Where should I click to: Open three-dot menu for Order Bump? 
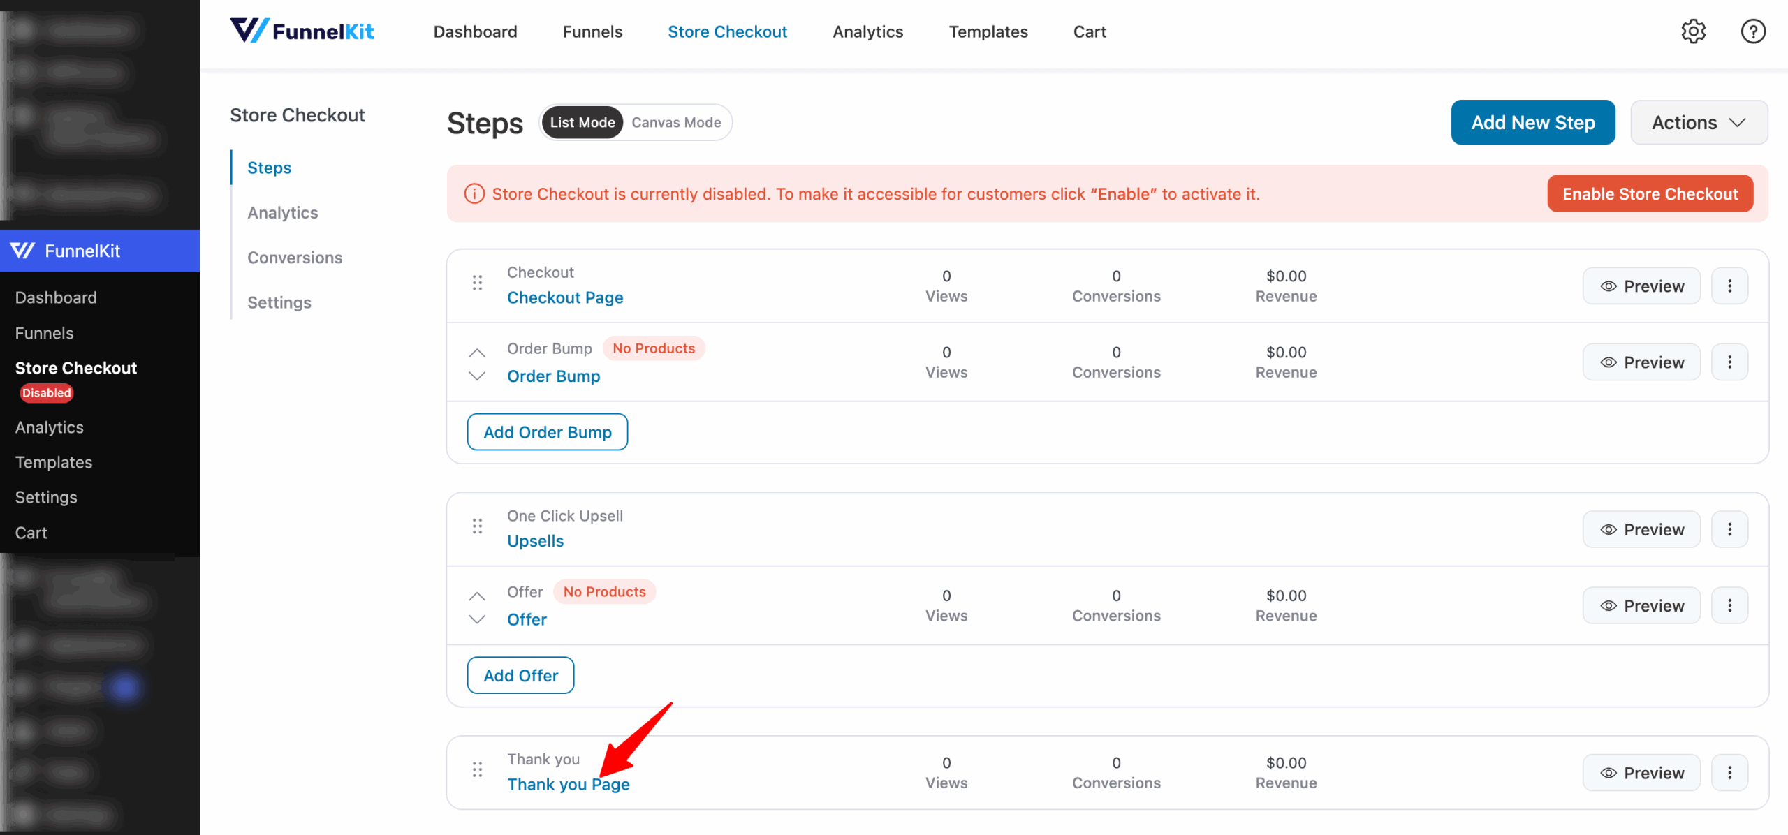(1729, 362)
